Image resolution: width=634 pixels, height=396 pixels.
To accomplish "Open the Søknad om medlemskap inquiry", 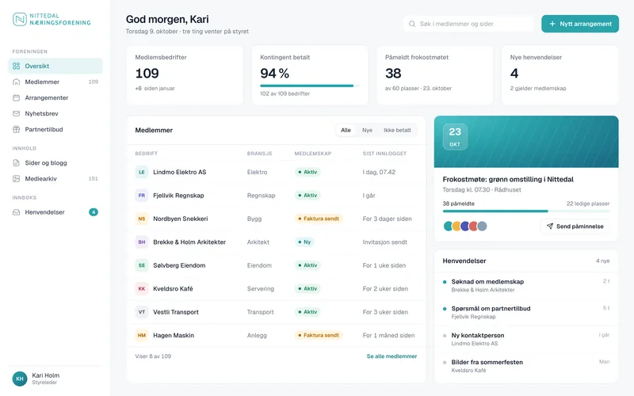I will pos(526,285).
